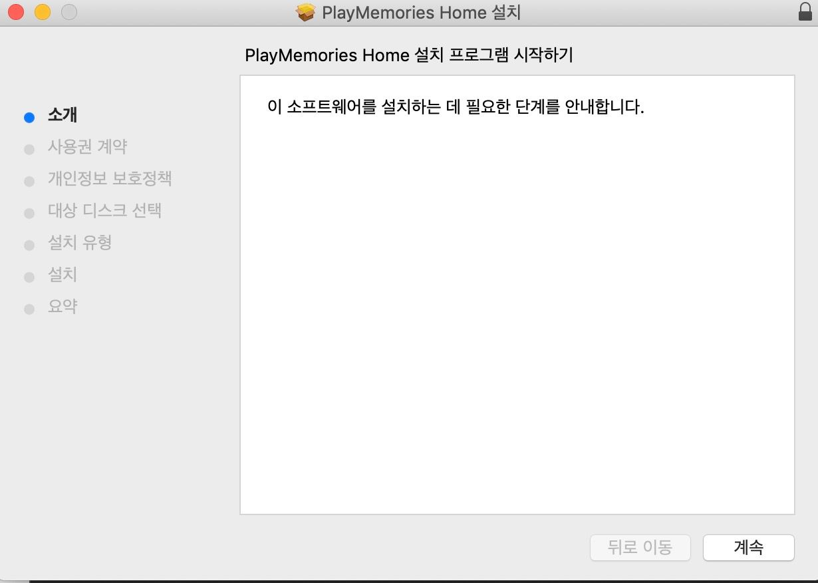Image resolution: width=818 pixels, height=583 pixels.
Task: Close the installer with red button
Action: 15,12
